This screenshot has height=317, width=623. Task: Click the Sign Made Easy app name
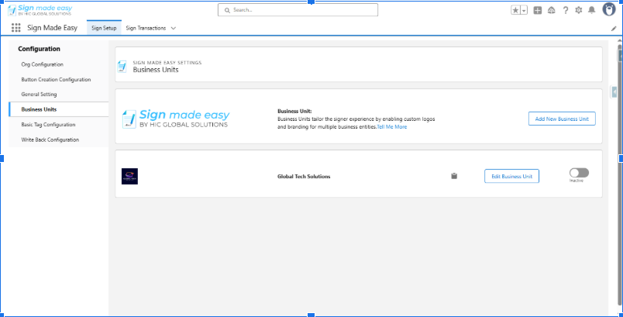(x=53, y=28)
